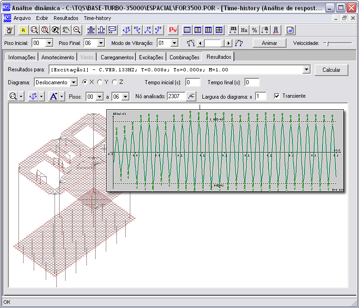Open the Diagrama Deslocamento dropdown
This screenshot has width=359, height=308.
73,82
